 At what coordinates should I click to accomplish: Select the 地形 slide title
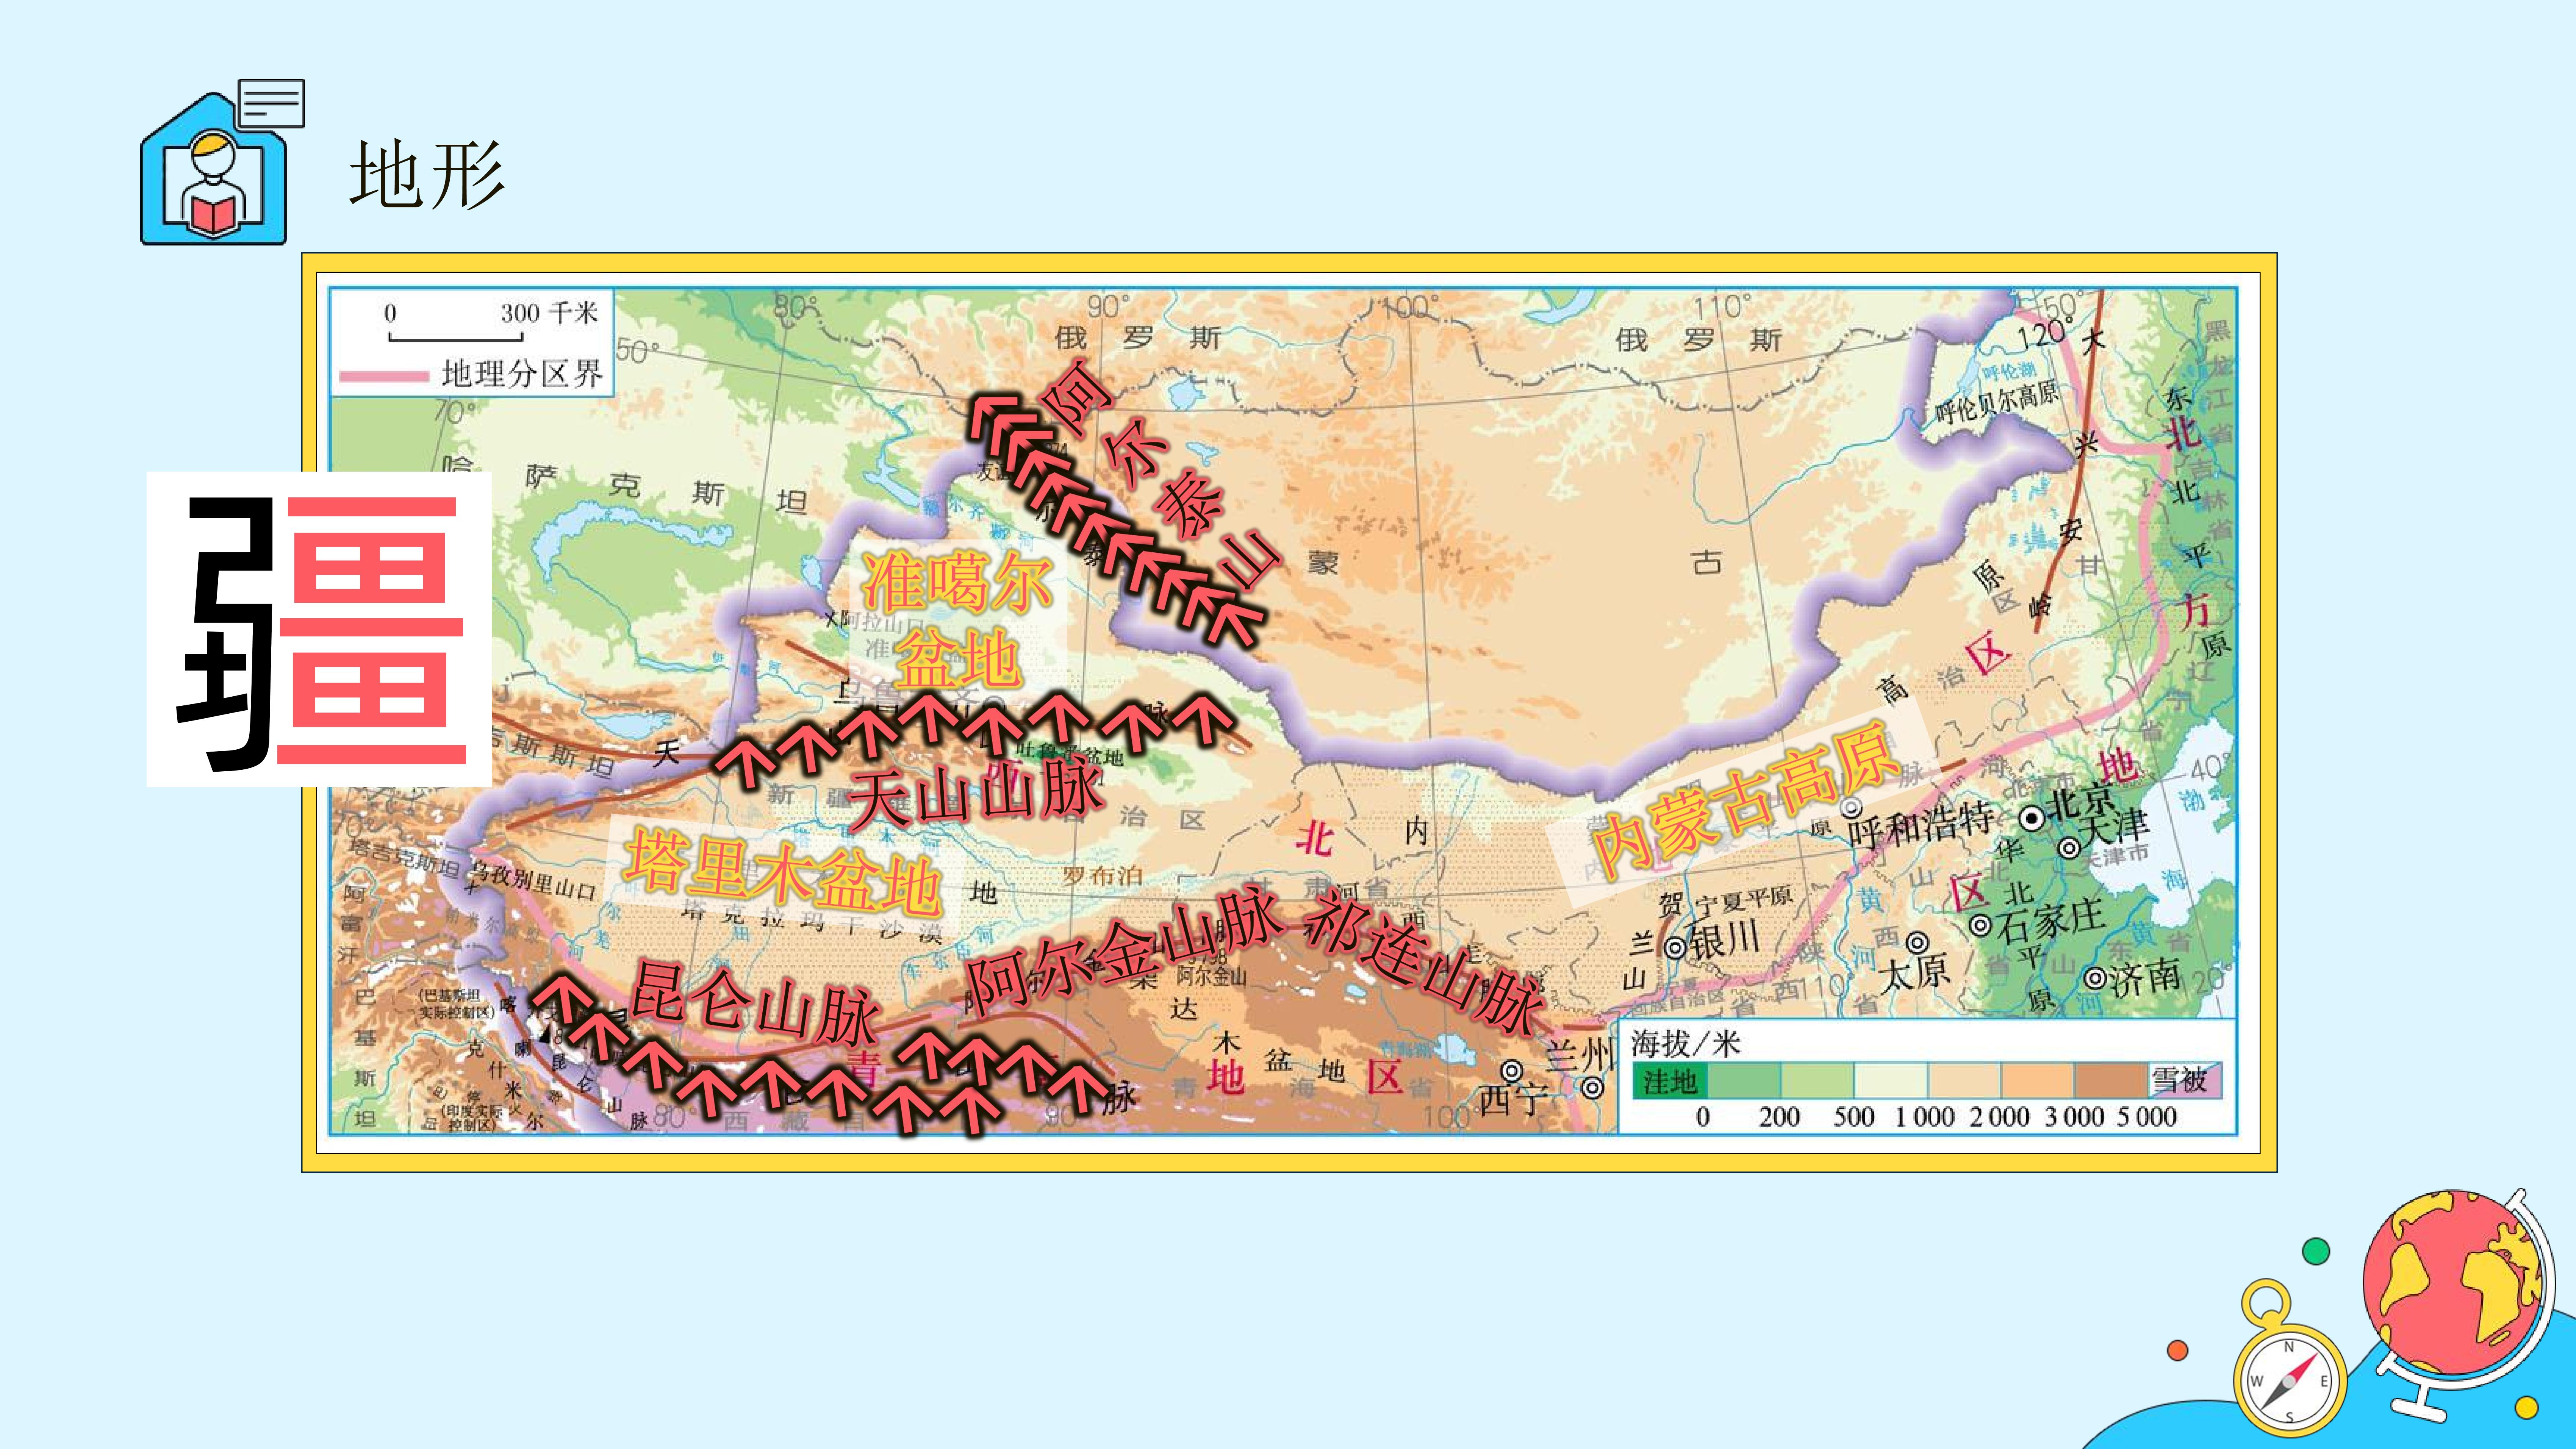427,175
